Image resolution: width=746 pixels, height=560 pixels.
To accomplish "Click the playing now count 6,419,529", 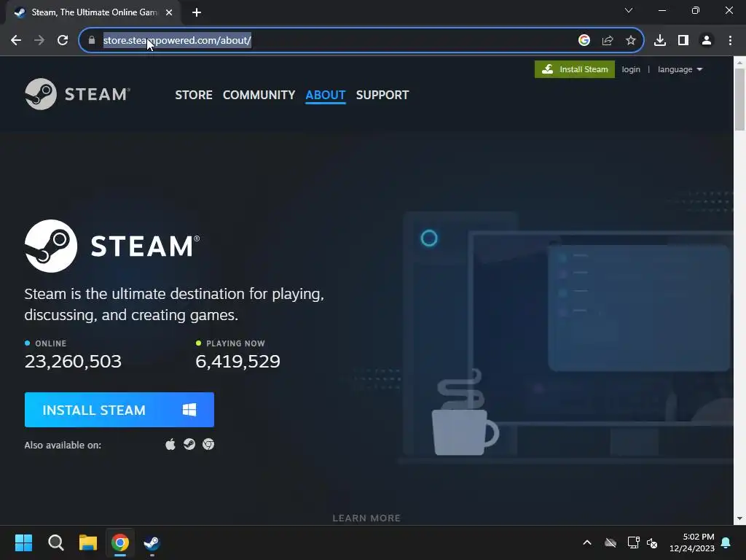I will click(x=238, y=362).
